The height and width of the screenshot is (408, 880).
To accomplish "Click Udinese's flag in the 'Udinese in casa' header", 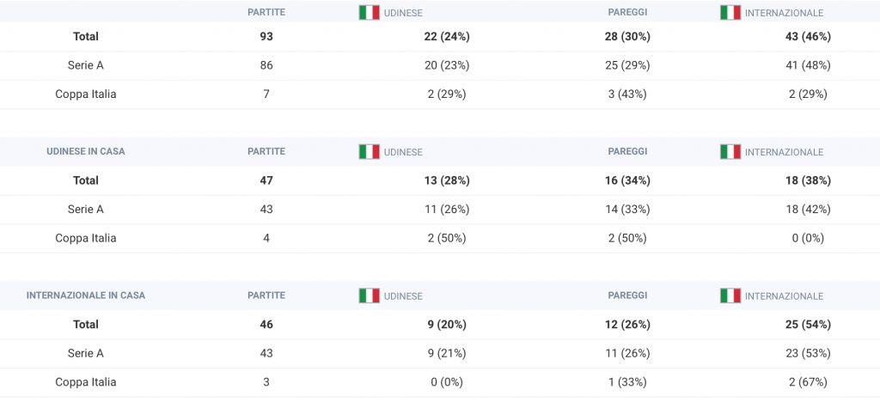I will pos(369,152).
